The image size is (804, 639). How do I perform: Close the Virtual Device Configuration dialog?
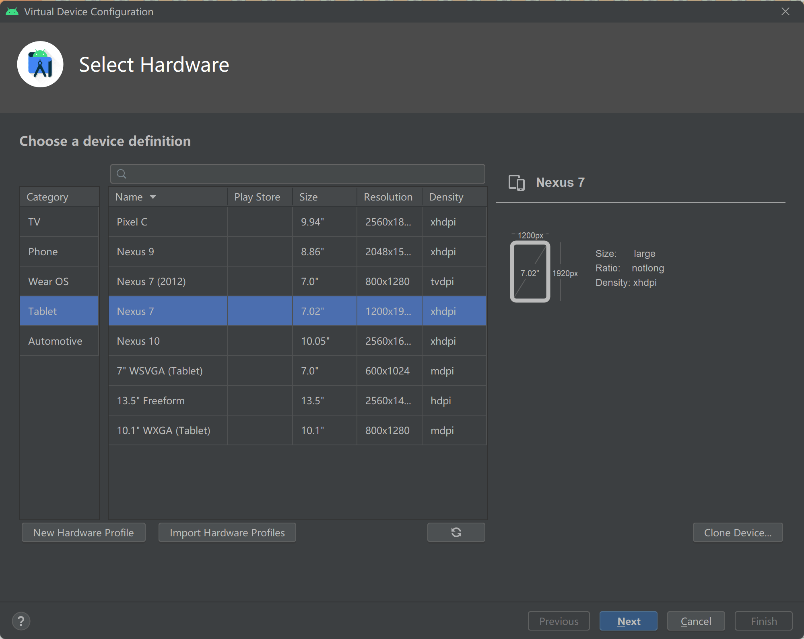[x=785, y=12]
